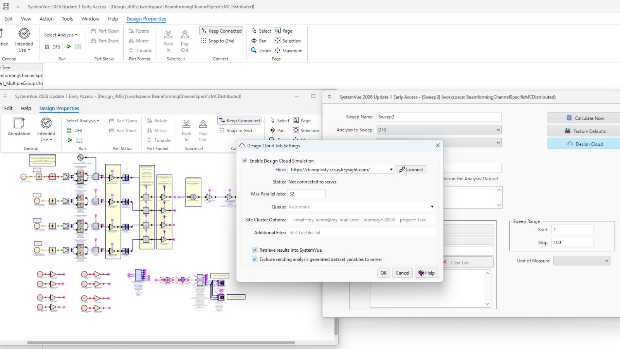Click Part Short in top ribbon
This screenshot has width=620, height=349.
[105, 41]
